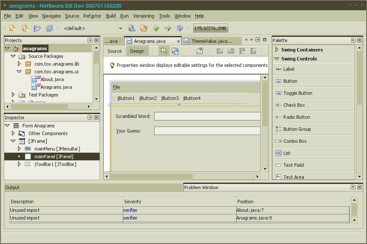Click the Preview Design eye icon
The width and height of the screenshot is (367, 244).
coord(200,51)
